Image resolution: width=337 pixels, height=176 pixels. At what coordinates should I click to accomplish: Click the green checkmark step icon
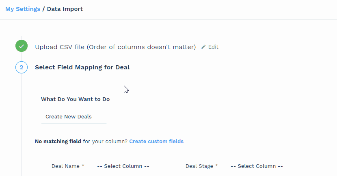(x=22, y=46)
